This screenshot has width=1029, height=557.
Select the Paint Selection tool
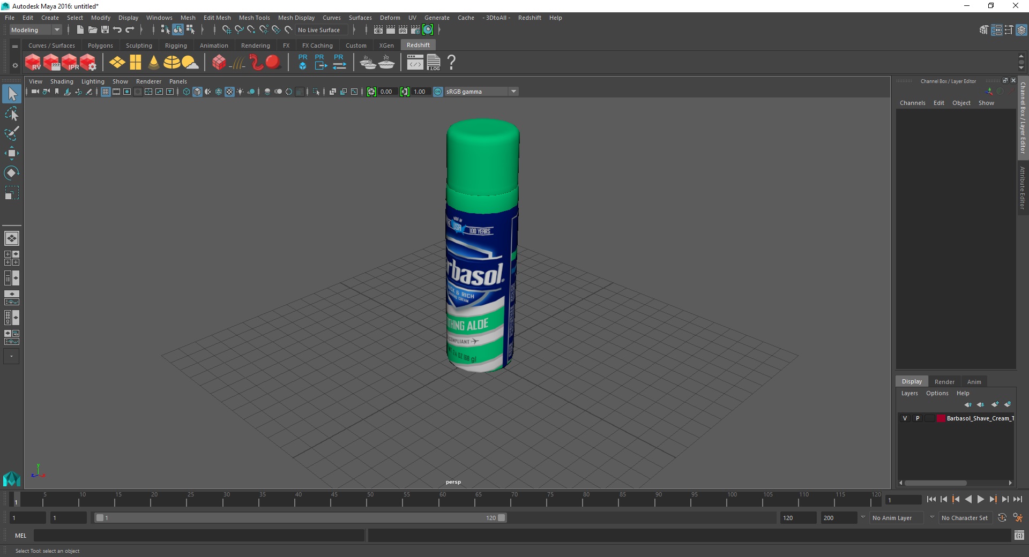pyautogui.click(x=12, y=133)
